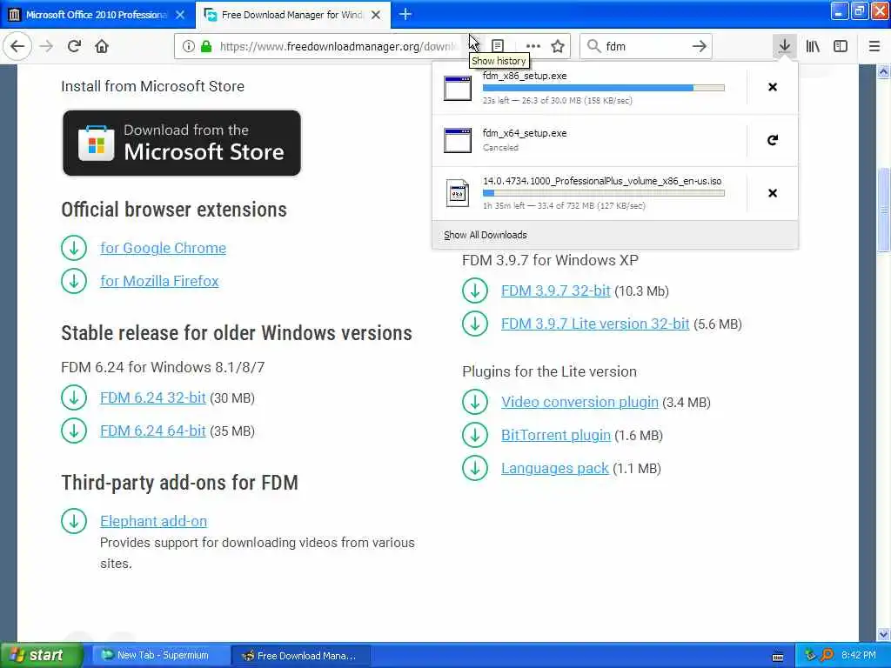
Task: Close the Microsoft Office 2010 tab
Action: (180, 15)
